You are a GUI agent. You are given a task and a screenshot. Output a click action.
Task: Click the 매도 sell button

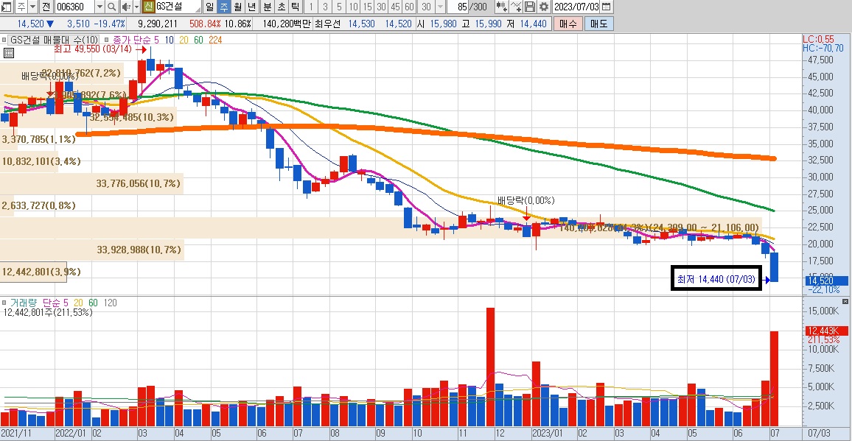click(598, 24)
